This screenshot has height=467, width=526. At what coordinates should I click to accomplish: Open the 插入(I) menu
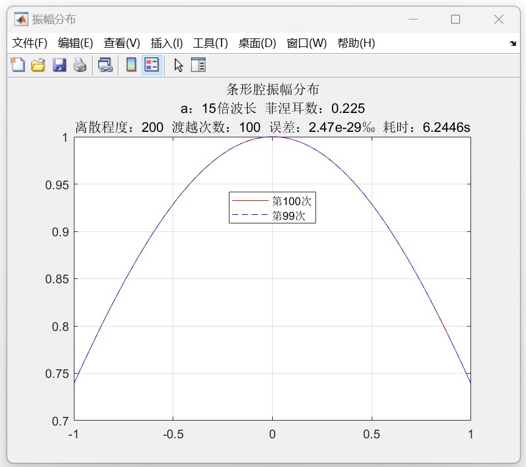click(x=167, y=43)
